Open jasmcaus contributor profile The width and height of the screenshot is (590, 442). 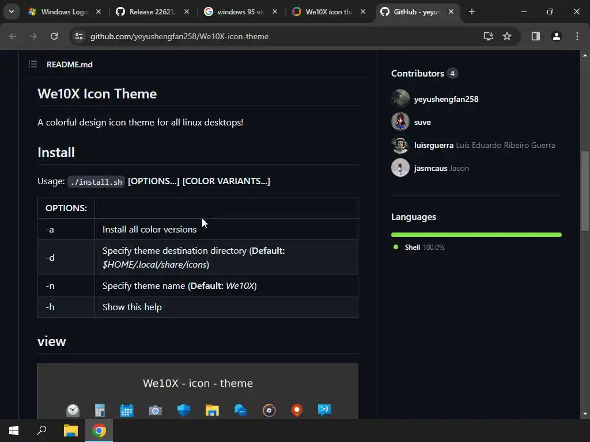tap(431, 168)
